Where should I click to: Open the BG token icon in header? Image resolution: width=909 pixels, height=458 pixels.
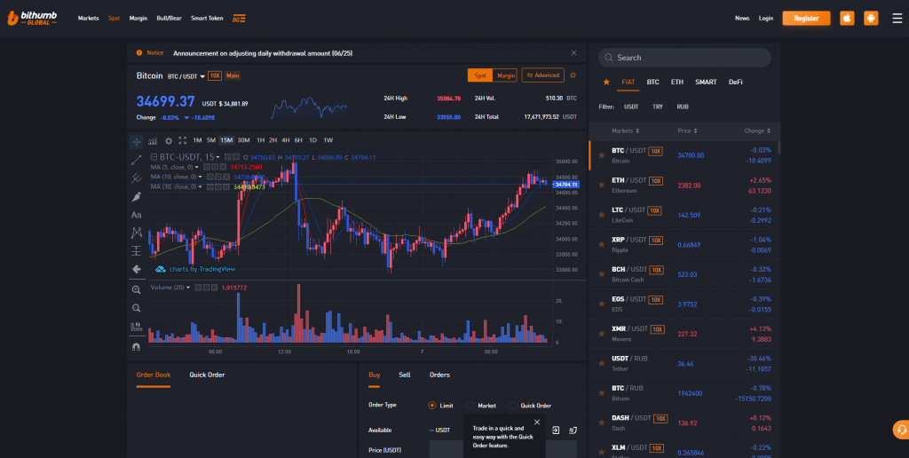[239, 19]
